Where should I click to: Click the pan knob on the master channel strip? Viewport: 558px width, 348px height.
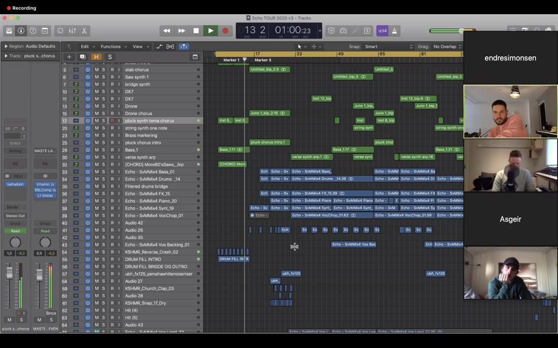pos(45,243)
